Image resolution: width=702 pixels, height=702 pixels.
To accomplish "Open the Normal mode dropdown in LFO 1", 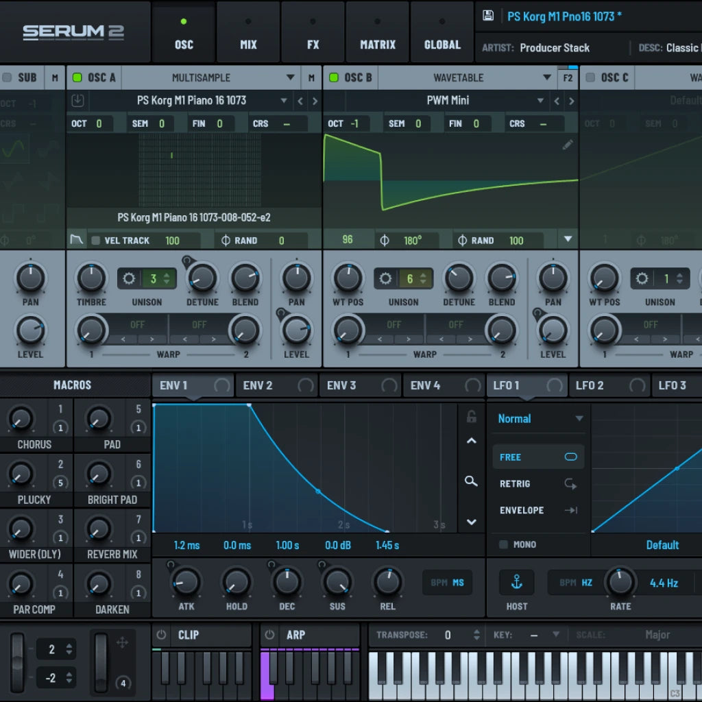I will tap(537, 418).
